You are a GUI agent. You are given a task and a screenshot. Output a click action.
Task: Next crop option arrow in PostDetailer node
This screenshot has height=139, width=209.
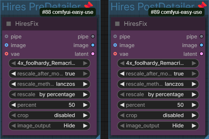[194, 115]
